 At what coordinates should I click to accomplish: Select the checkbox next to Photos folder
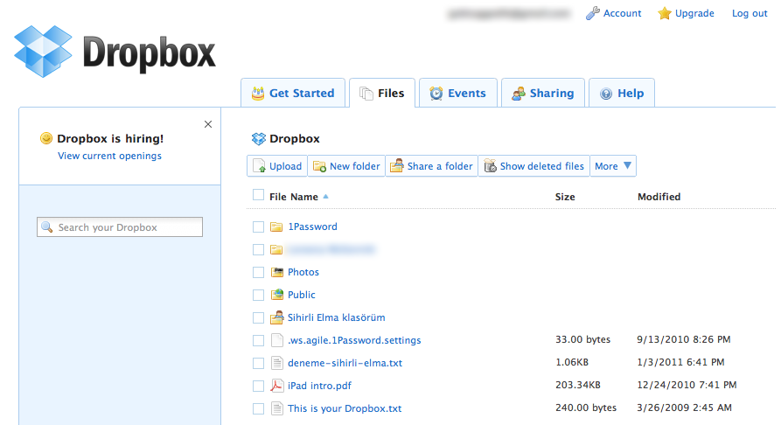click(258, 272)
